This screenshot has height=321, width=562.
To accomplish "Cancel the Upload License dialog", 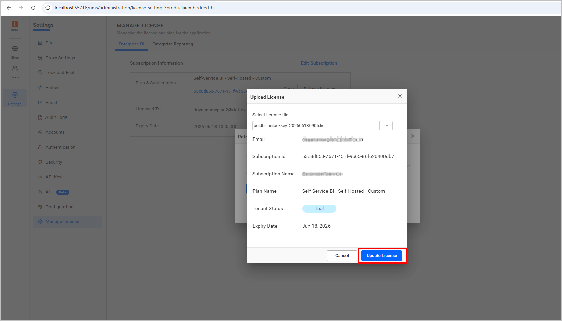I will coord(342,255).
